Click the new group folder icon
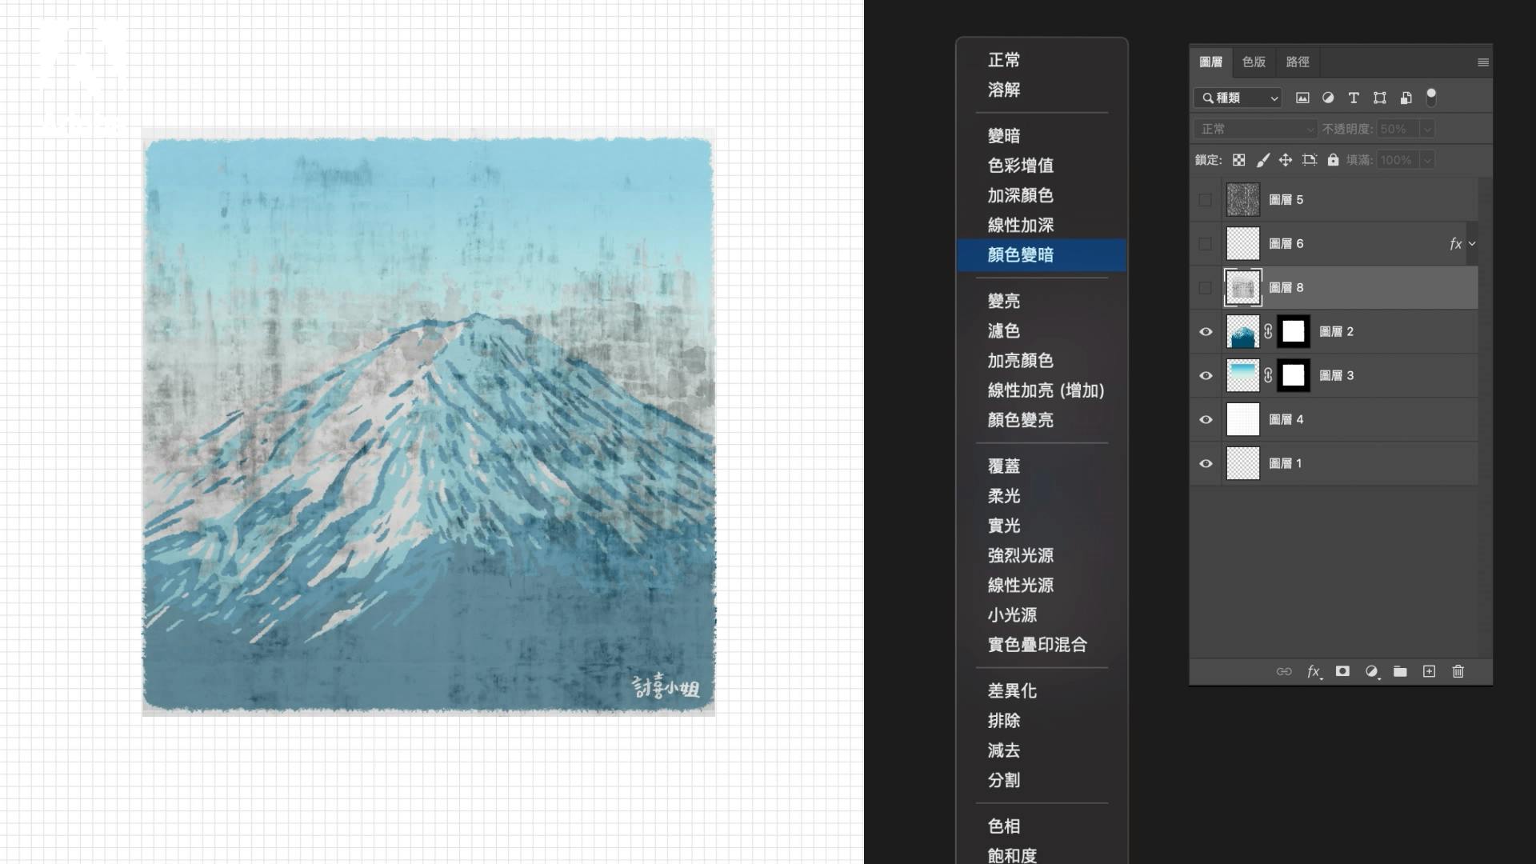 click(1400, 671)
